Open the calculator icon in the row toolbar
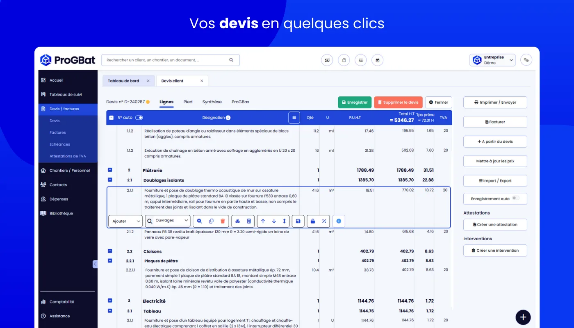Screen dimensions: 574x328 click(x=249, y=221)
